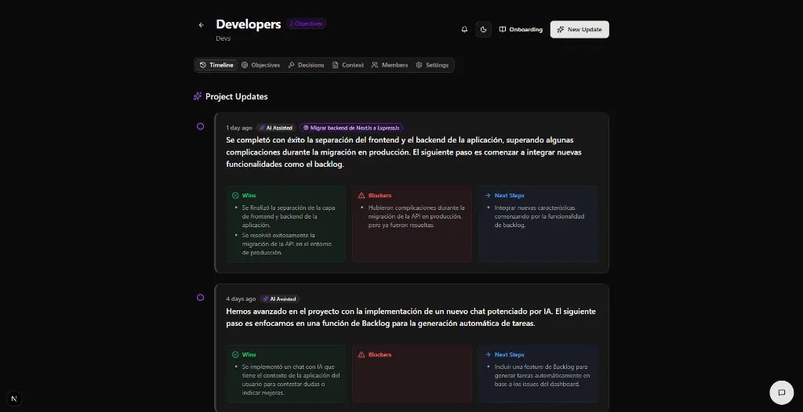This screenshot has width=803, height=412.
Task: Click the AI Assisted badge on 1-day-ago update
Action: click(276, 128)
